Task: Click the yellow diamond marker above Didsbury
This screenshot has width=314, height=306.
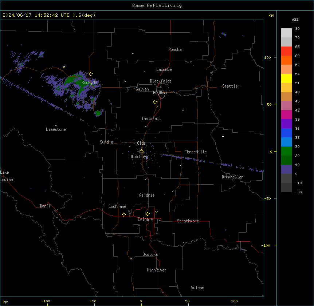Action: pos(141,152)
